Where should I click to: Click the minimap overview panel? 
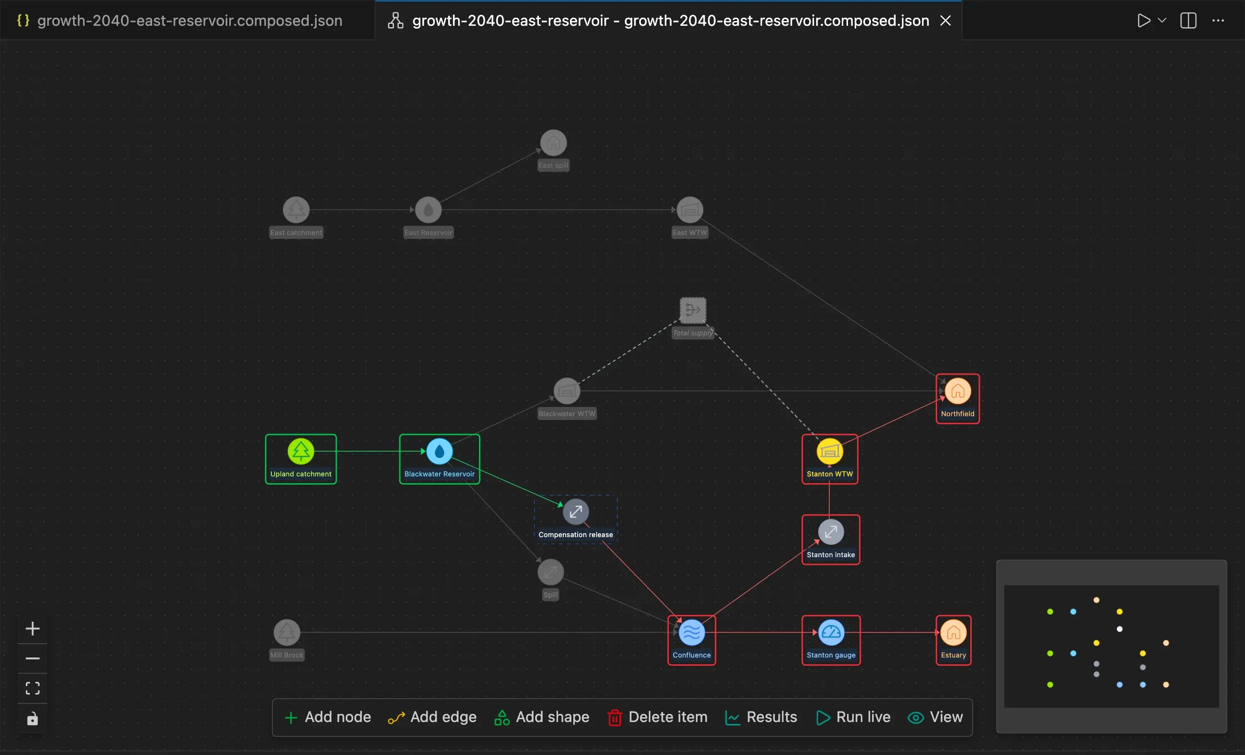(x=1111, y=647)
